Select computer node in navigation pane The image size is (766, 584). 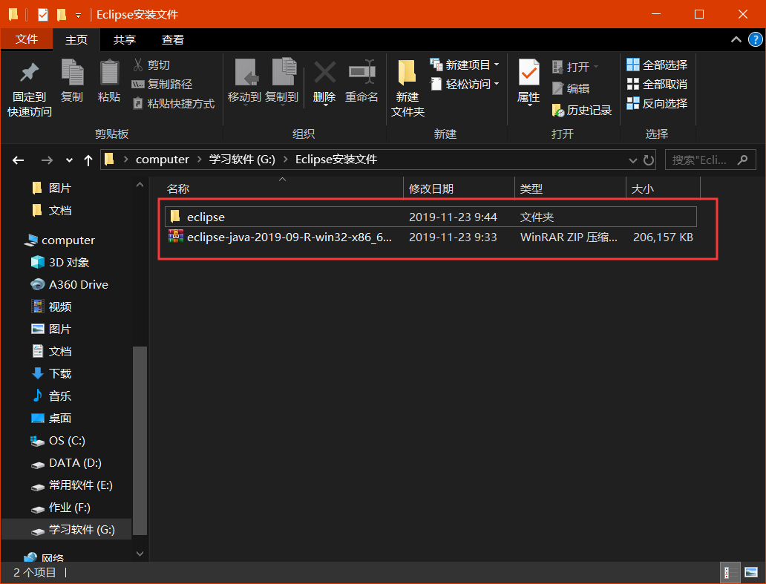tap(59, 240)
